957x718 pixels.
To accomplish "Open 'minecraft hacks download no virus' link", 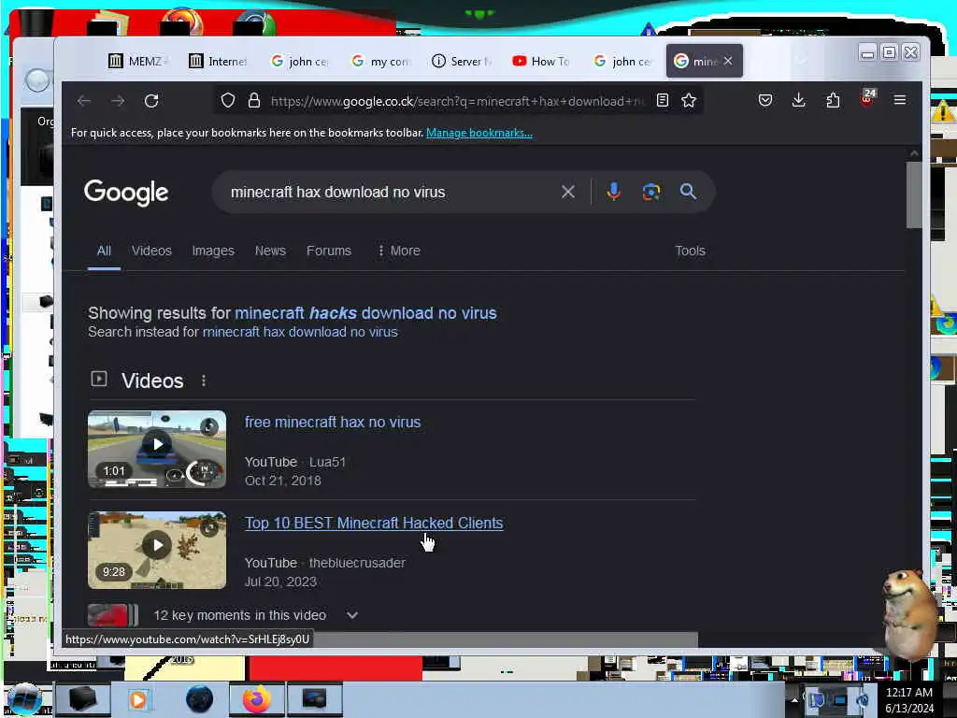I will click(x=365, y=313).
